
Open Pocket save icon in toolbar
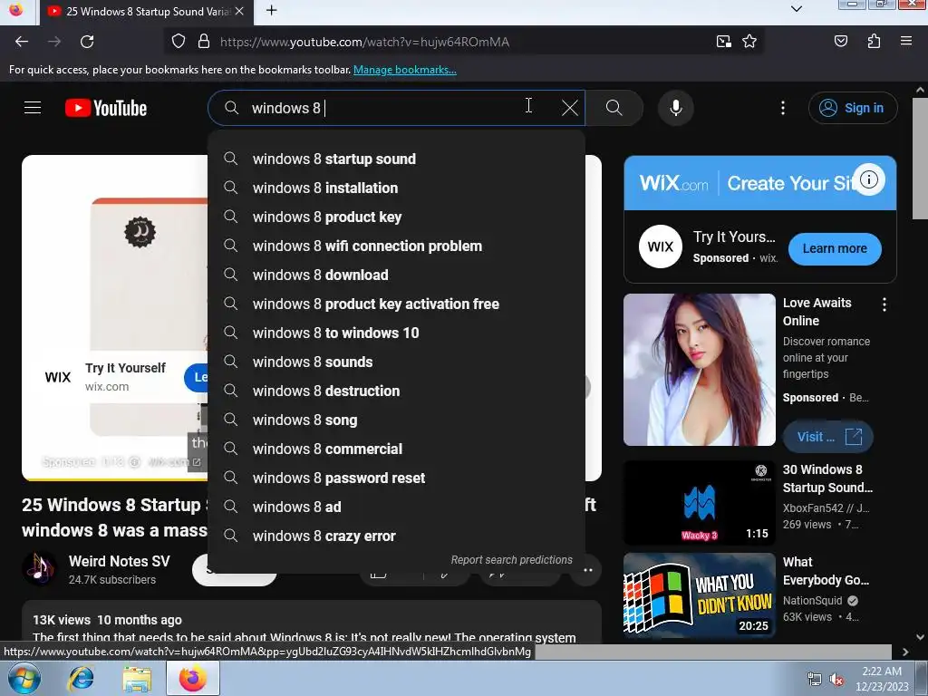840,42
